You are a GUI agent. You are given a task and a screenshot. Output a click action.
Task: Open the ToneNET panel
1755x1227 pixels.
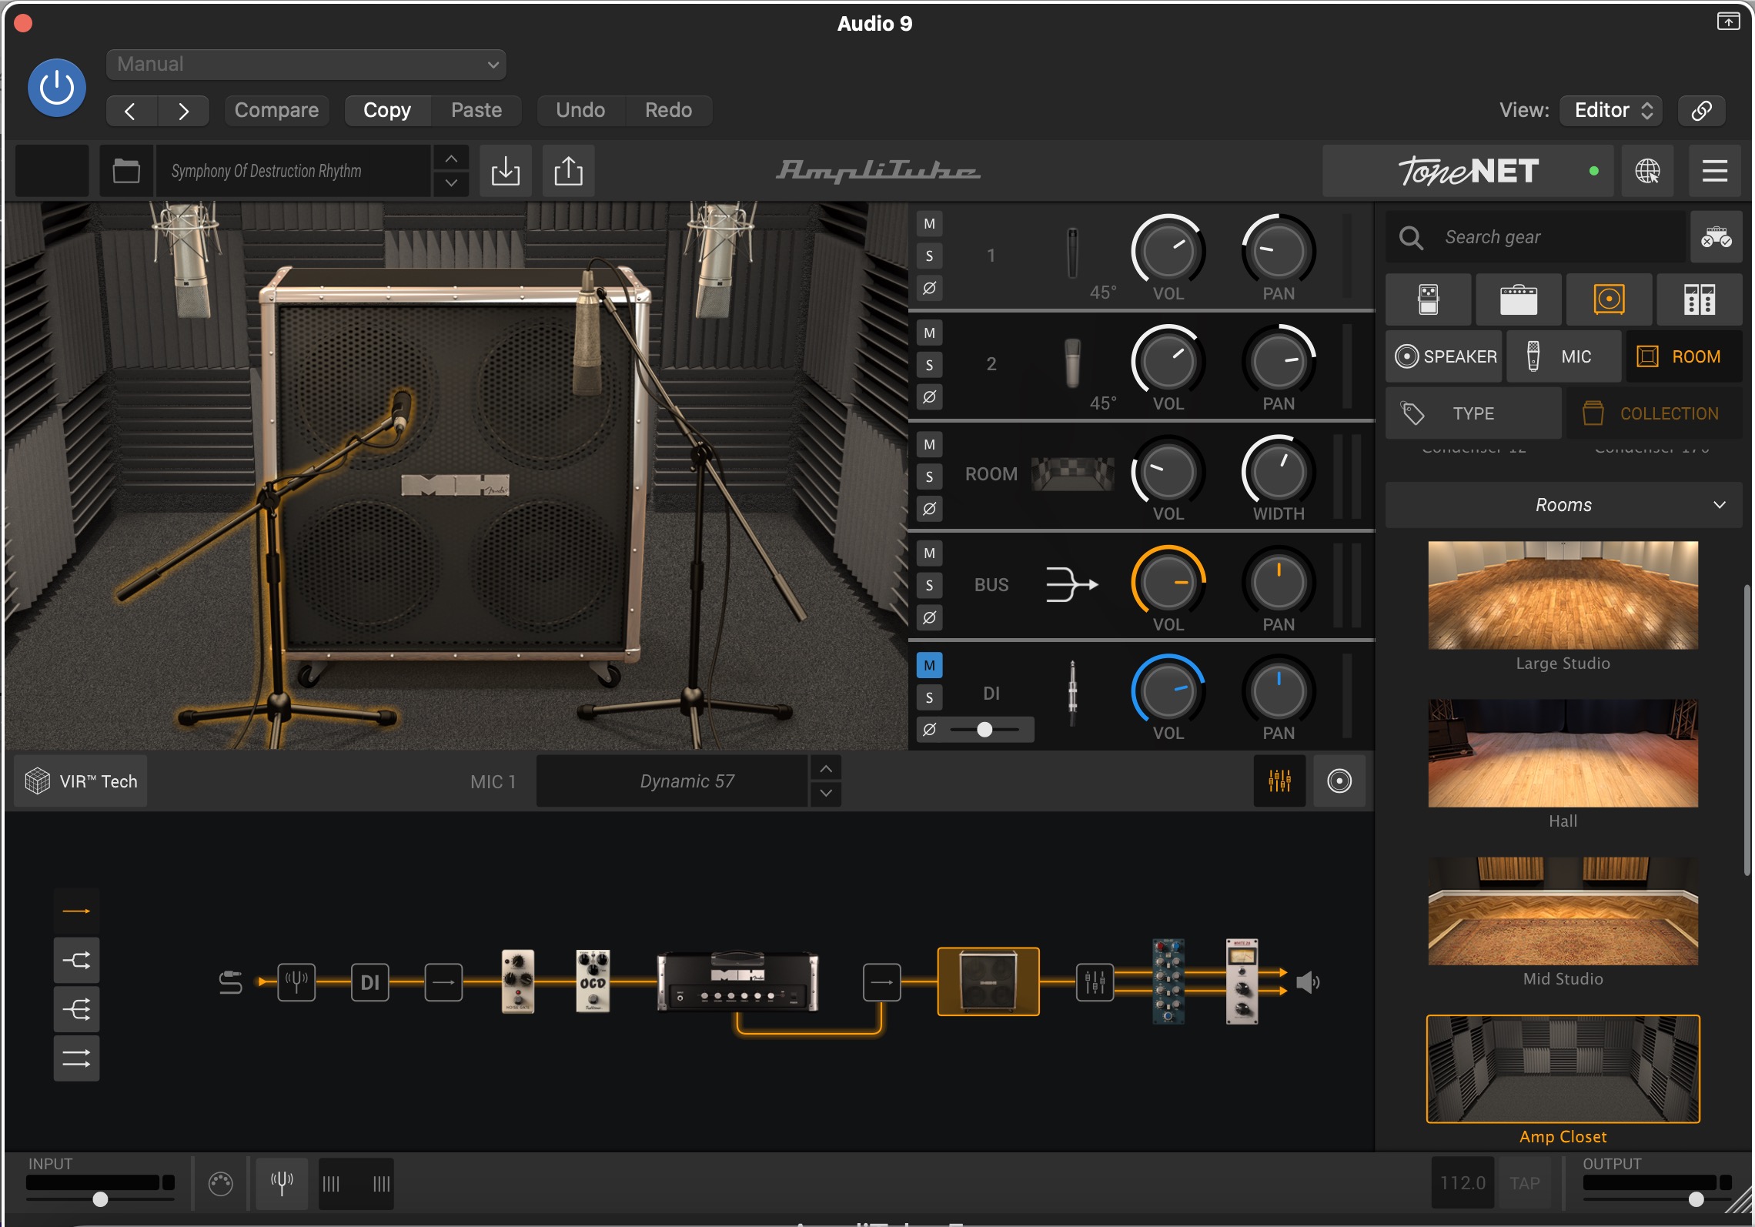click(x=1467, y=171)
